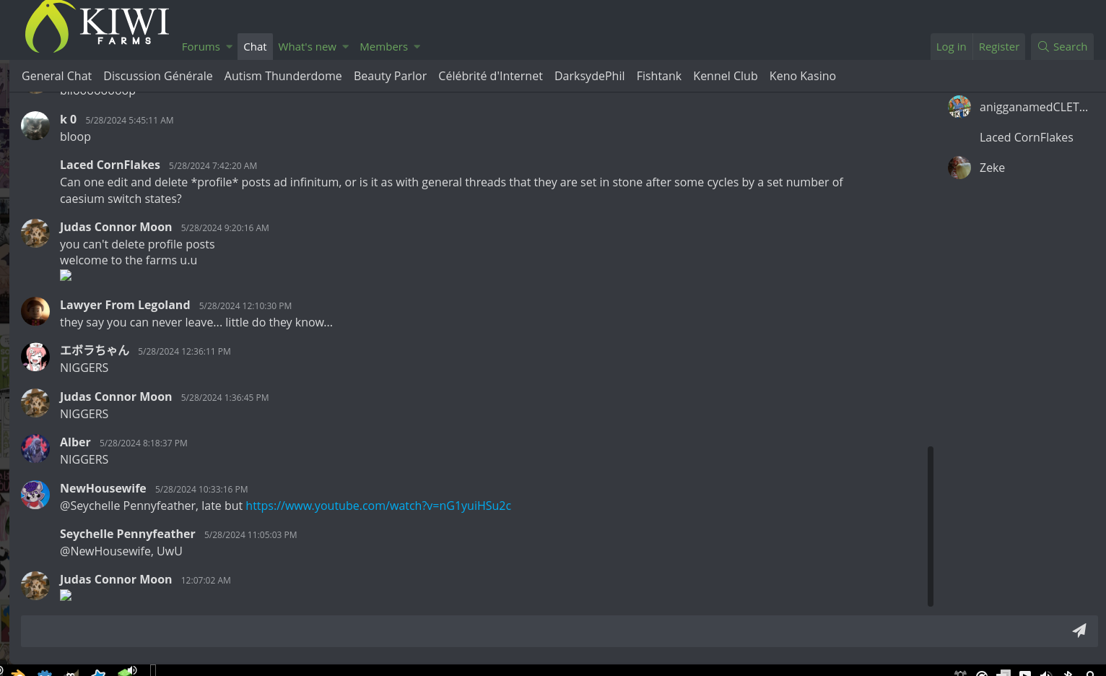Open Search with the magnifier button
1106x676 pixels.
(1062, 47)
